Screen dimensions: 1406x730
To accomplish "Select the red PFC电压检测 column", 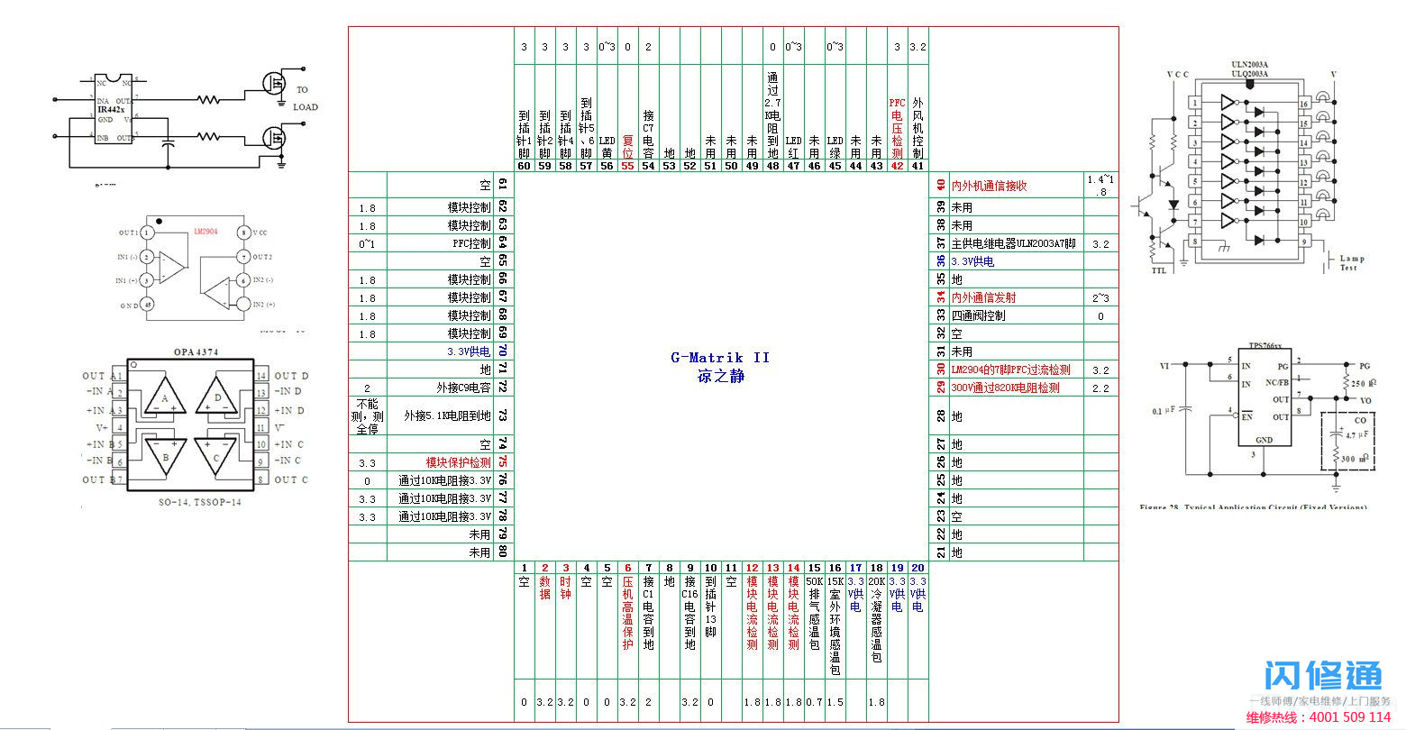I will (x=896, y=129).
